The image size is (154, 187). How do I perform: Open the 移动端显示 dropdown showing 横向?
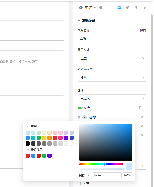click(x=112, y=78)
